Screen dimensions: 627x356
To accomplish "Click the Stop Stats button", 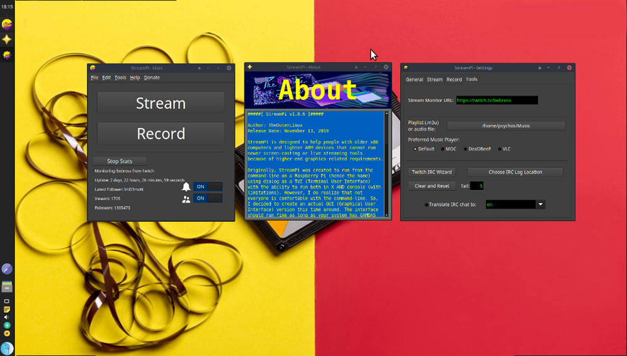I will (120, 161).
